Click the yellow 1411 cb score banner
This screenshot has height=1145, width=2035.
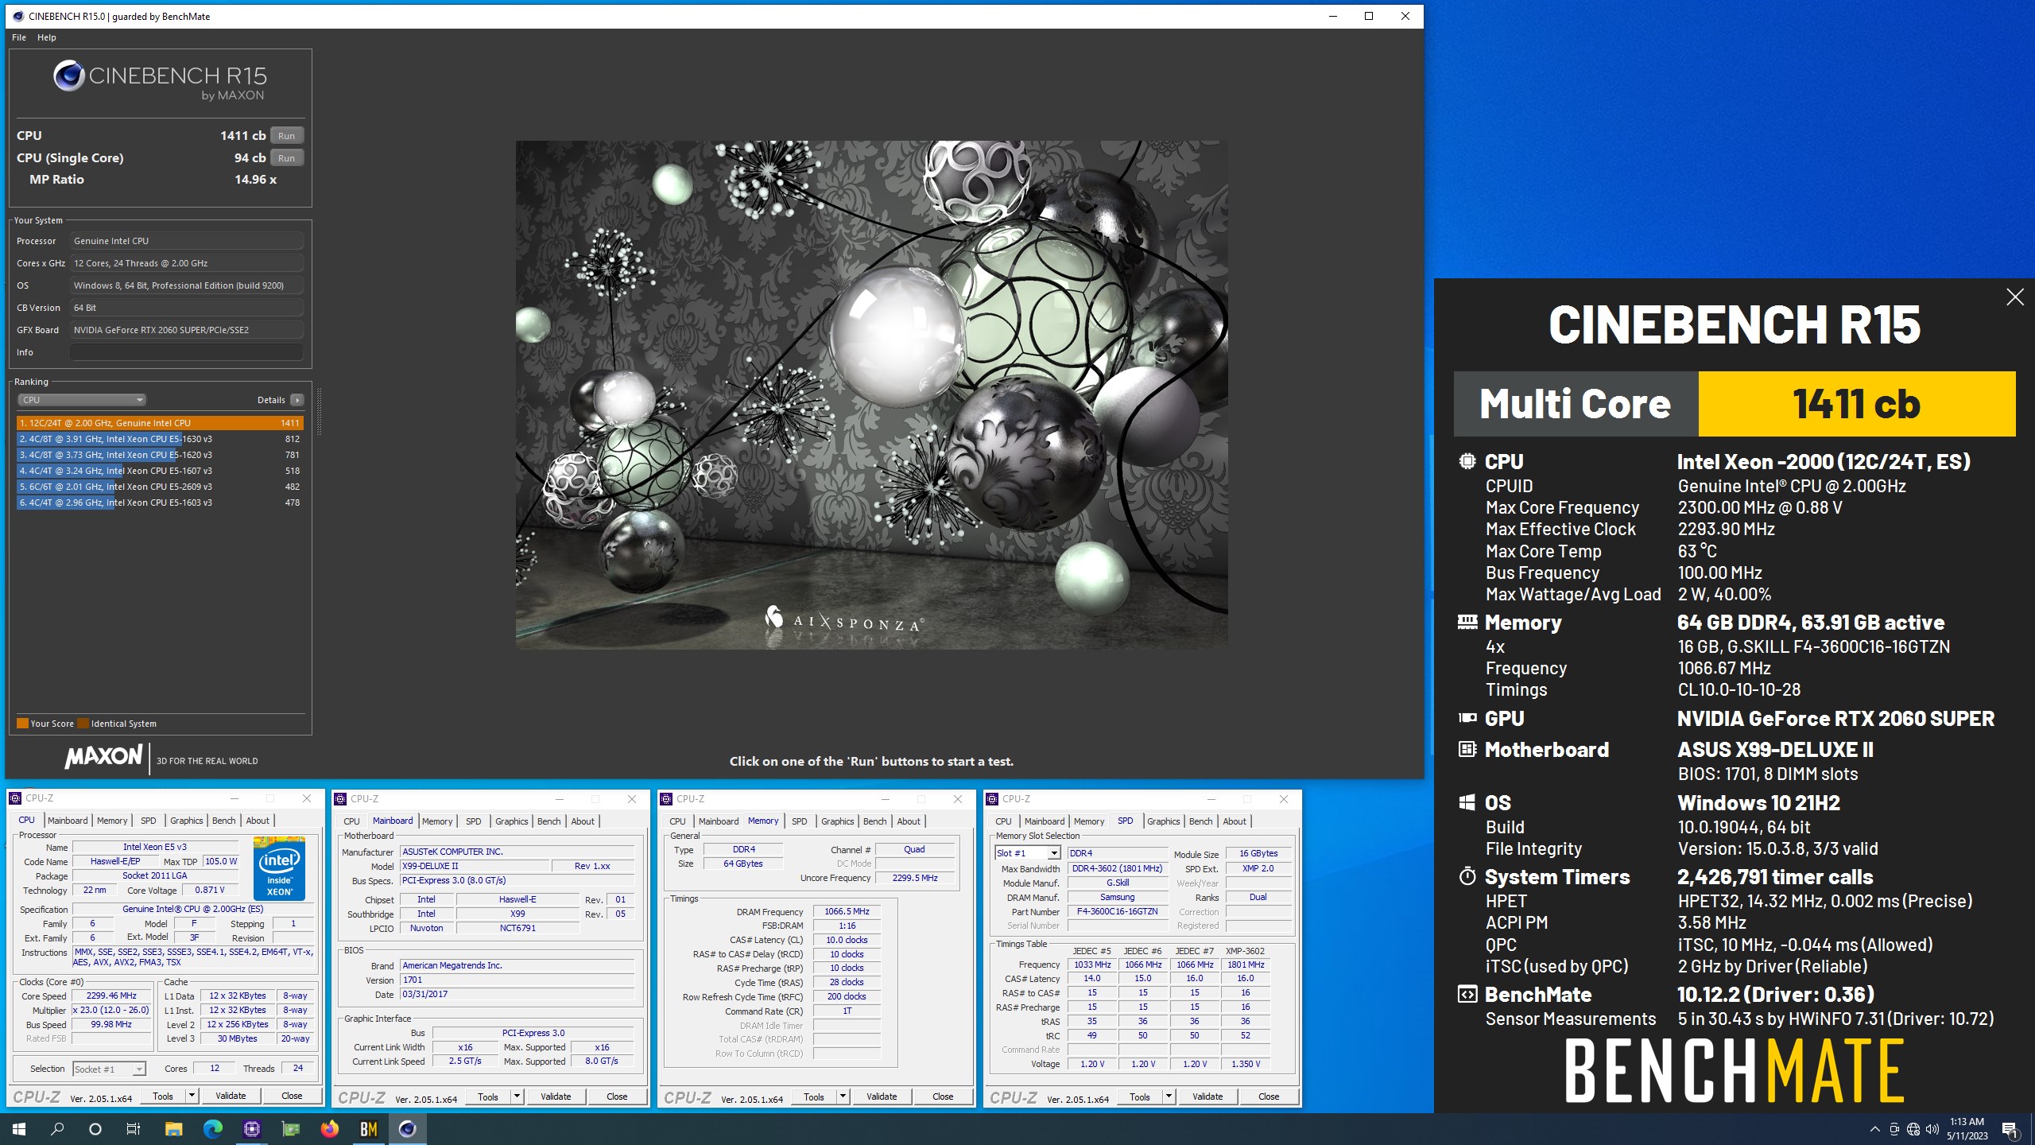1856,404
